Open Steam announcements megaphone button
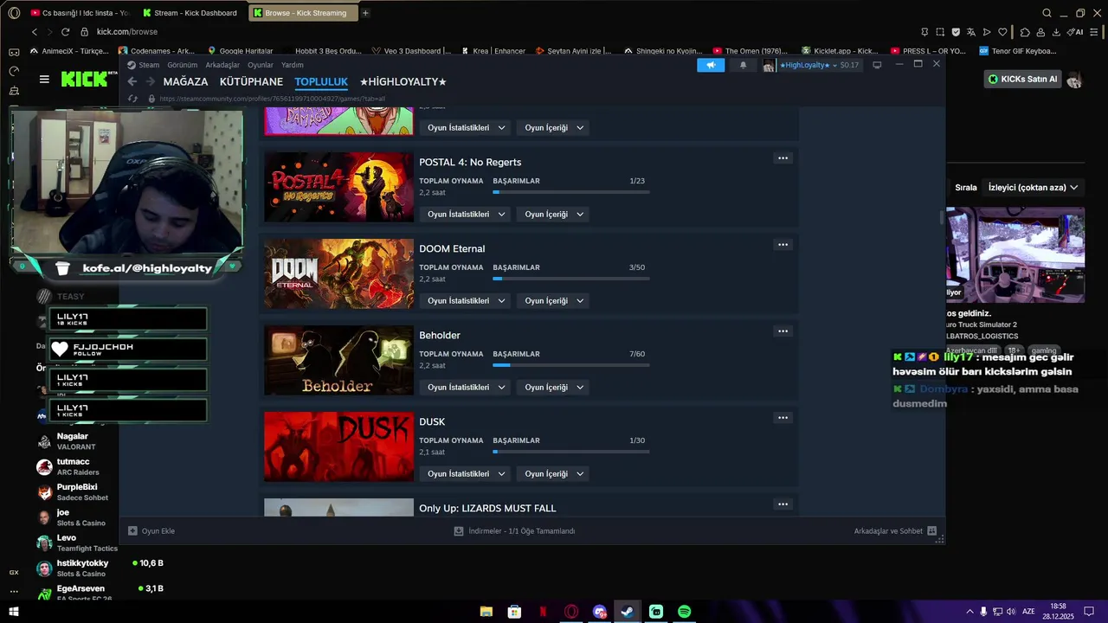 click(711, 65)
